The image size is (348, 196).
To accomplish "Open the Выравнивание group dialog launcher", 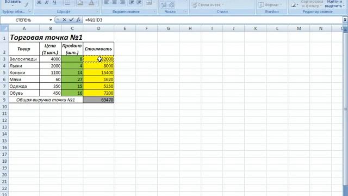I will pos(154,11).
